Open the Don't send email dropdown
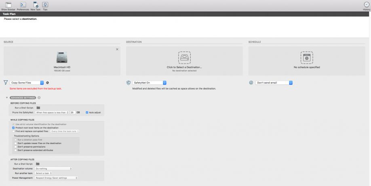371x186 pixels. pyautogui.click(x=274, y=83)
